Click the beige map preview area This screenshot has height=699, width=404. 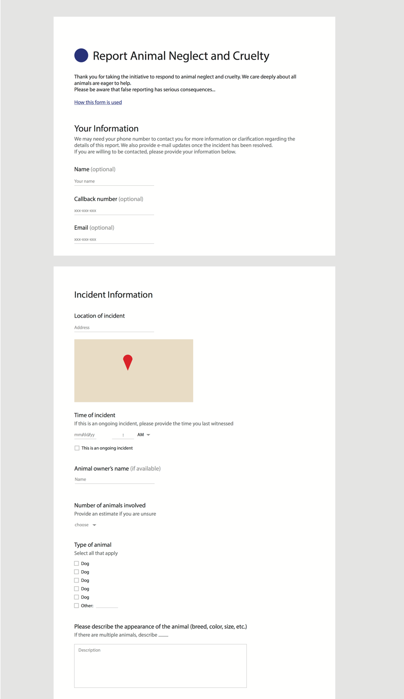pos(134,371)
